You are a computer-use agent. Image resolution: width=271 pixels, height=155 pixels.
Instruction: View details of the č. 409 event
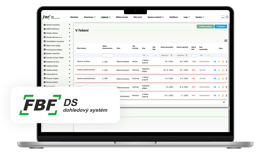tap(215, 70)
